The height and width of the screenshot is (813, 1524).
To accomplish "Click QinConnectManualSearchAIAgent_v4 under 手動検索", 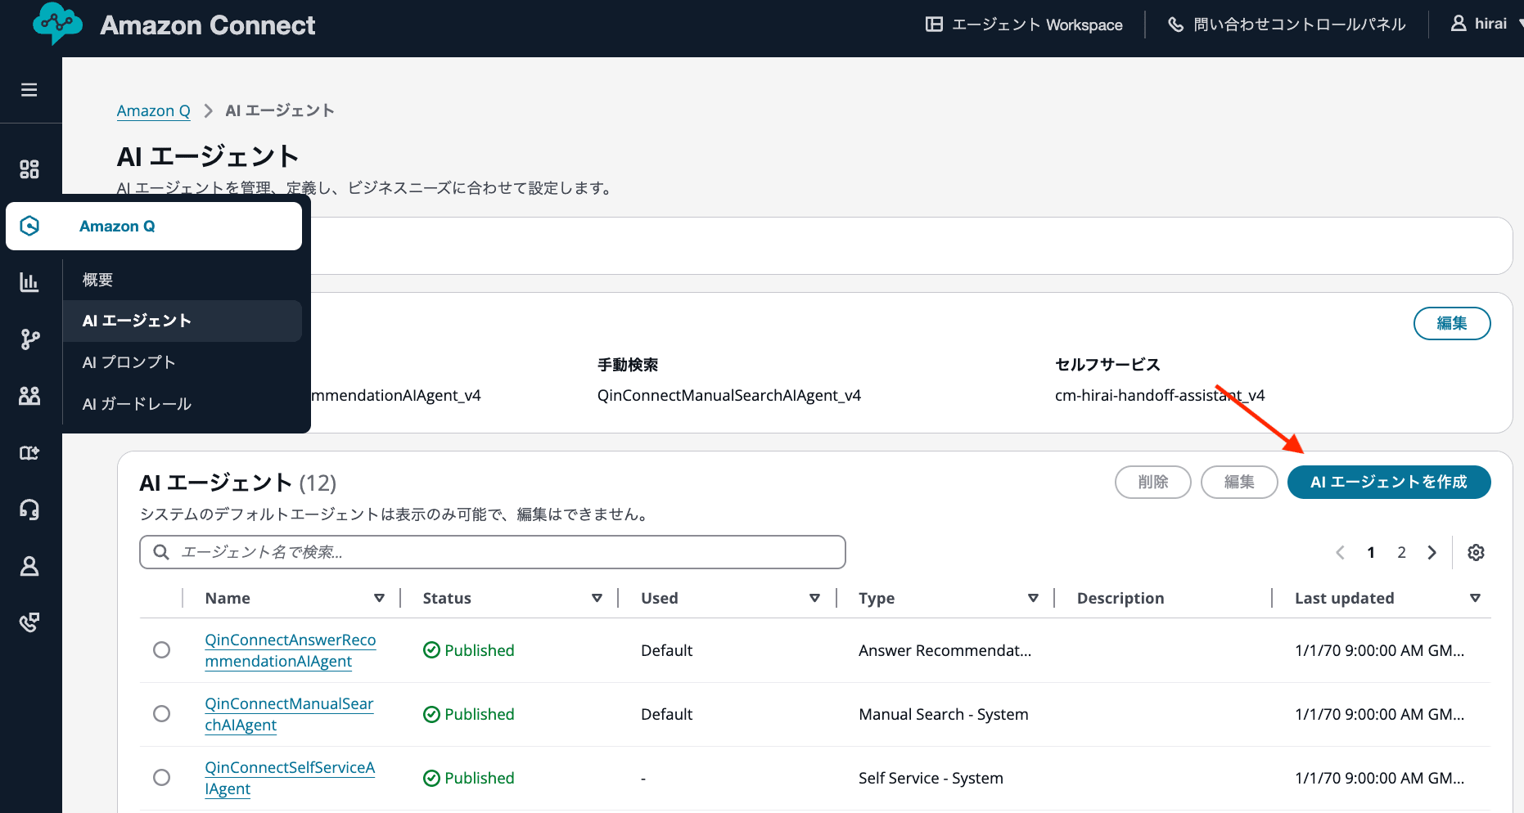I will point(729,395).
